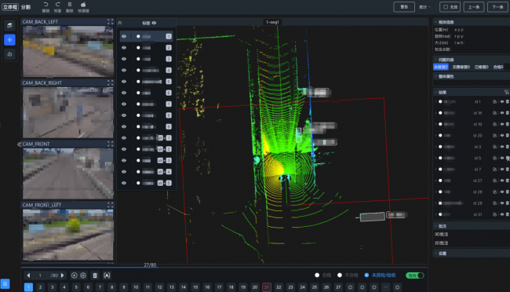Image resolution: width=510 pixels, height=292 pixels.
Task: Open the 统计 statistics dropdown
Action: (x=424, y=7)
